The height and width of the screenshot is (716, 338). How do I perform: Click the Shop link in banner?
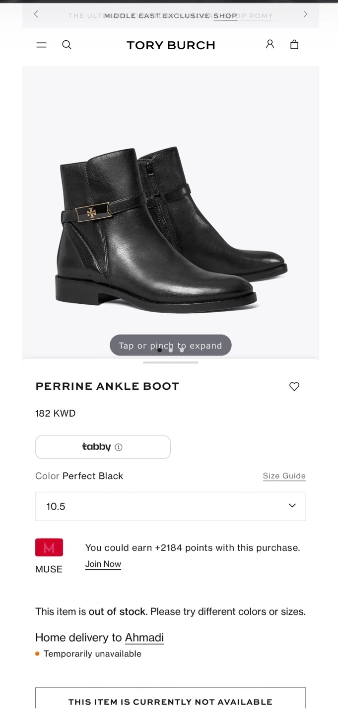tap(225, 16)
